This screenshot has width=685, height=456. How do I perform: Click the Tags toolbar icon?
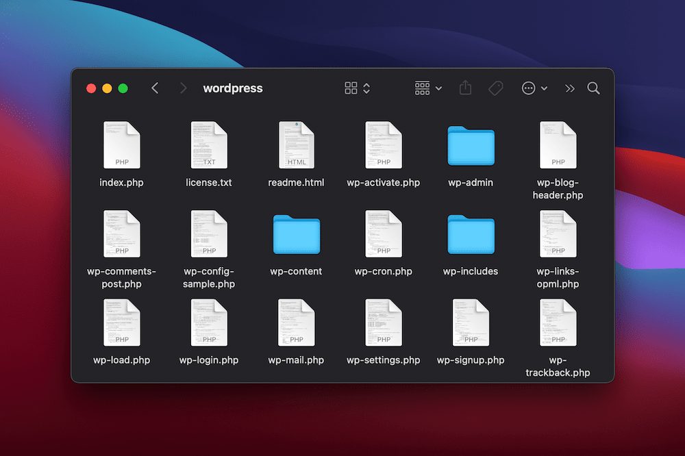click(496, 88)
